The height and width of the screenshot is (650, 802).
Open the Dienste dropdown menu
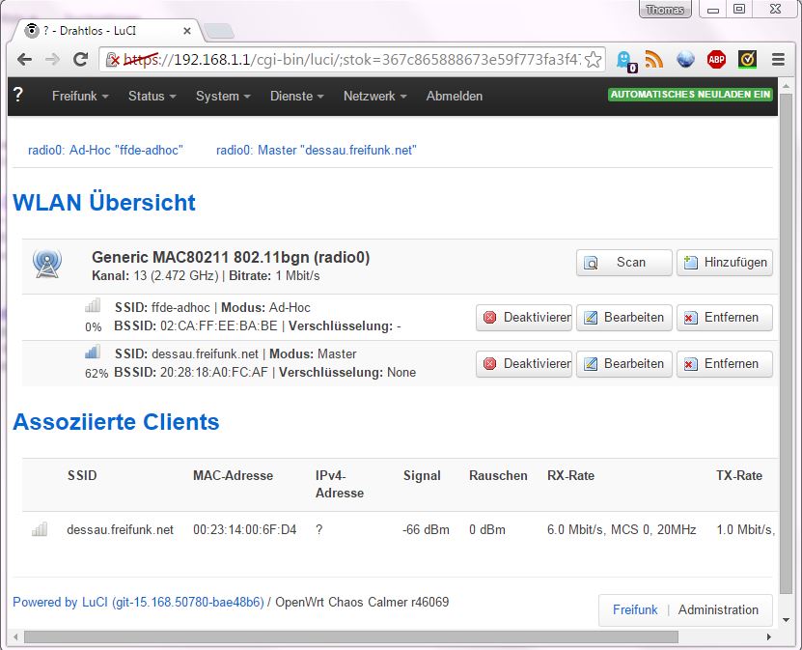click(x=296, y=96)
